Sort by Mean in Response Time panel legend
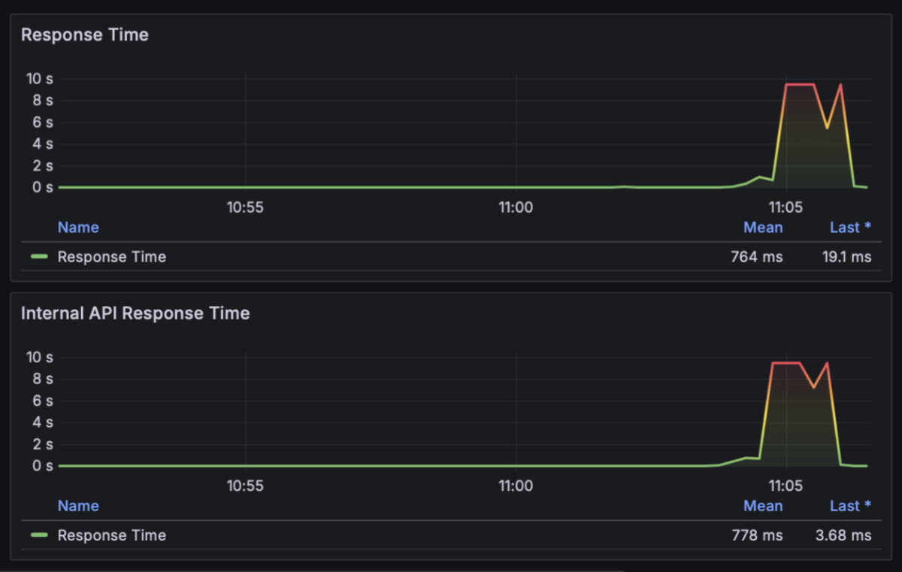Screen dimensions: 902x572 click(x=763, y=227)
